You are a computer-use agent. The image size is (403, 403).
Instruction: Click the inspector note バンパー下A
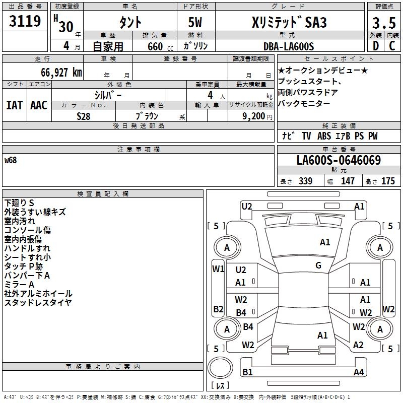pyautogui.click(x=27, y=276)
